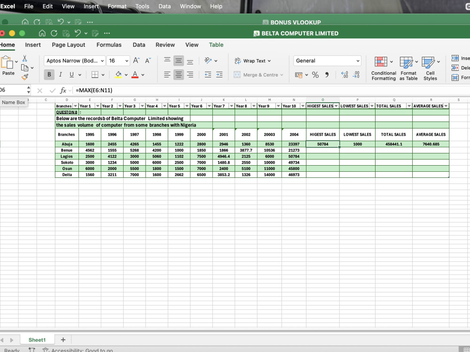The height and width of the screenshot is (352, 470).
Task: Click Decrease Indent icon
Action: [208, 75]
